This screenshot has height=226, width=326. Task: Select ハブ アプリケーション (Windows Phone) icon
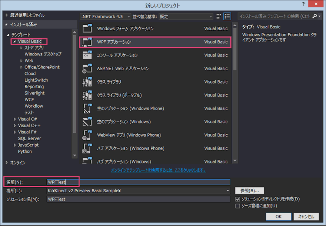pos(87,148)
